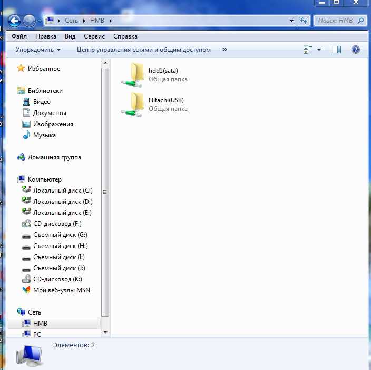Toggle the preview pane button
371x370 pixels.
tap(336, 50)
